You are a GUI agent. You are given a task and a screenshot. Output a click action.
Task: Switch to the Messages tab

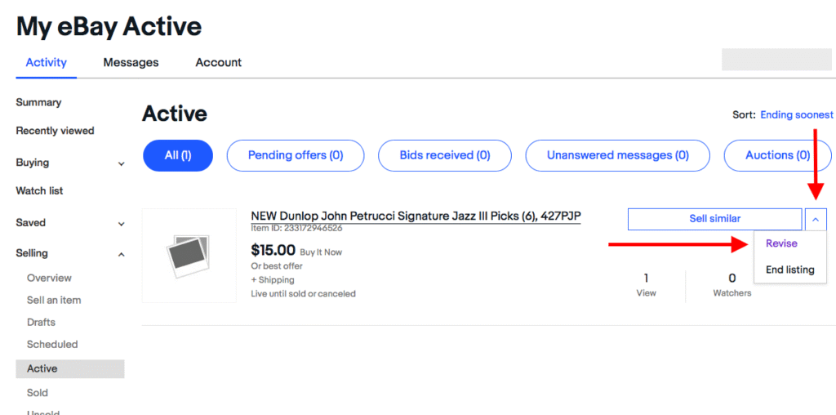click(131, 62)
